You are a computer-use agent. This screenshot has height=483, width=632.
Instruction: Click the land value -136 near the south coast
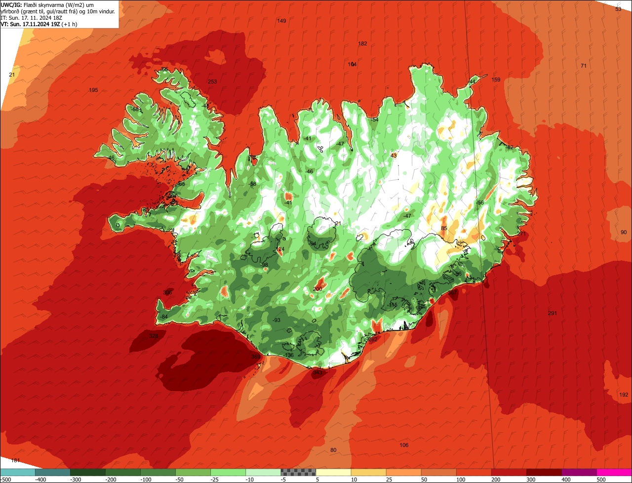(x=288, y=355)
